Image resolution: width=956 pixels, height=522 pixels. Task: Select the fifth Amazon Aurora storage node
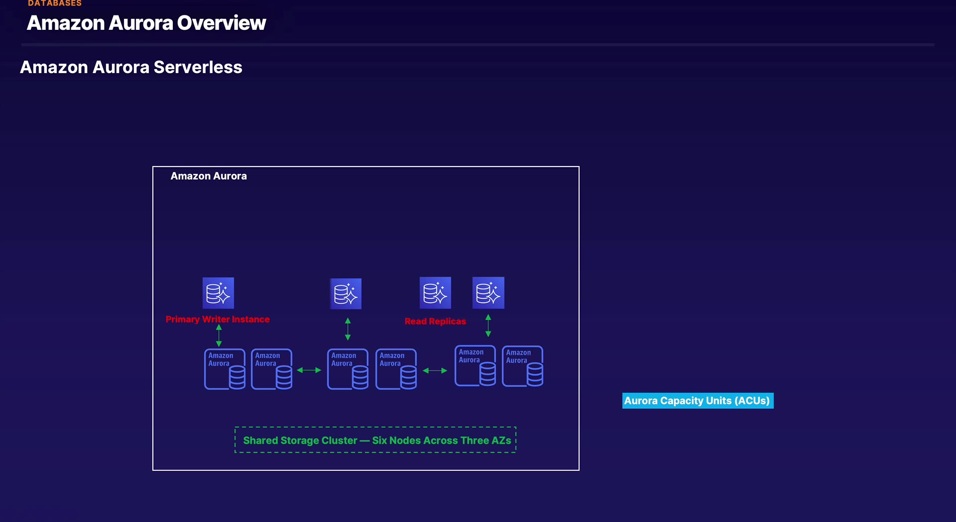pyautogui.click(x=476, y=366)
